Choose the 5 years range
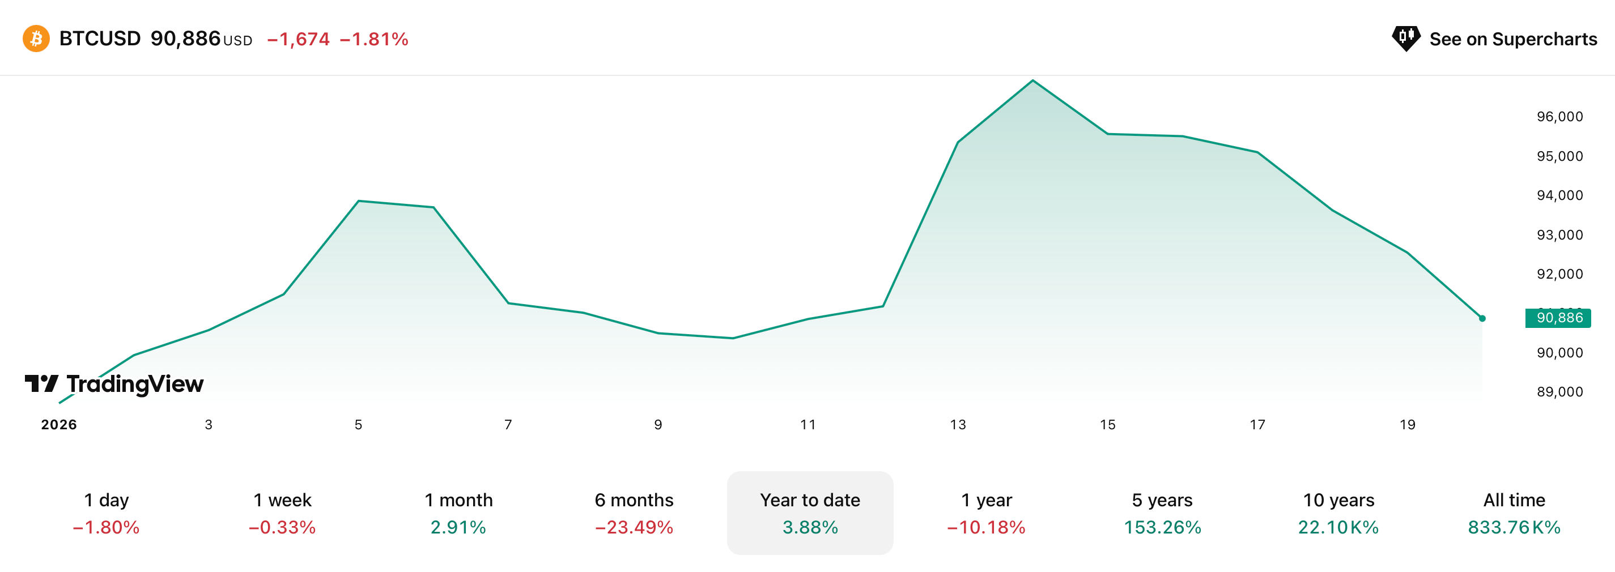Screen dimensions: 1615x572 pos(1162,513)
